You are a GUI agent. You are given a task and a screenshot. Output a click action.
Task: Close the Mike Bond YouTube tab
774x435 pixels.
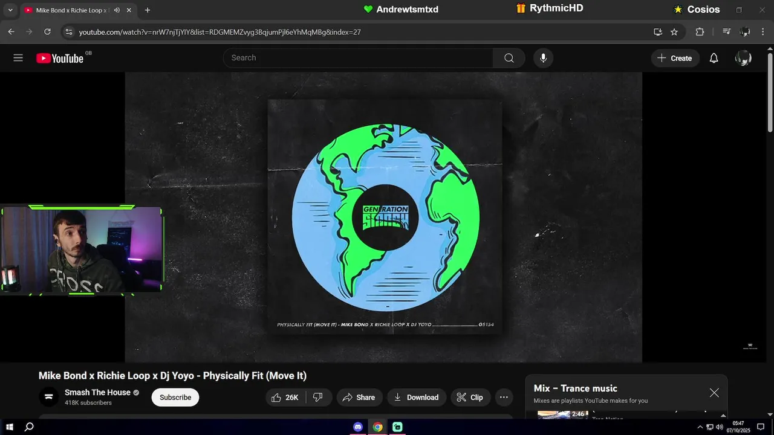tap(129, 10)
